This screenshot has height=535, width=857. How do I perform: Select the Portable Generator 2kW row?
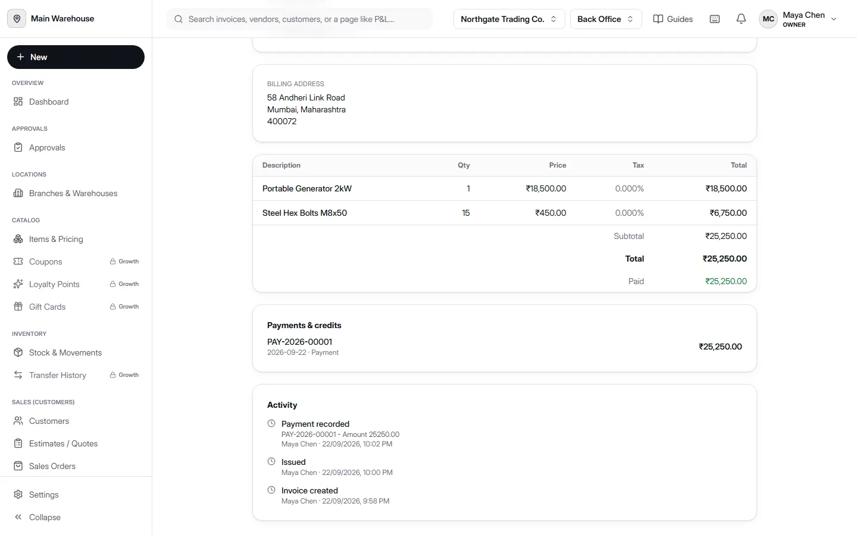pyautogui.click(x=505, y=188)
